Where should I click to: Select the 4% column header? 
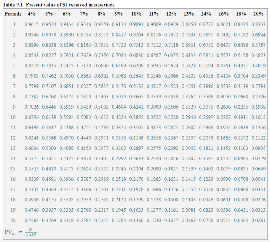[x=31, y=14]
